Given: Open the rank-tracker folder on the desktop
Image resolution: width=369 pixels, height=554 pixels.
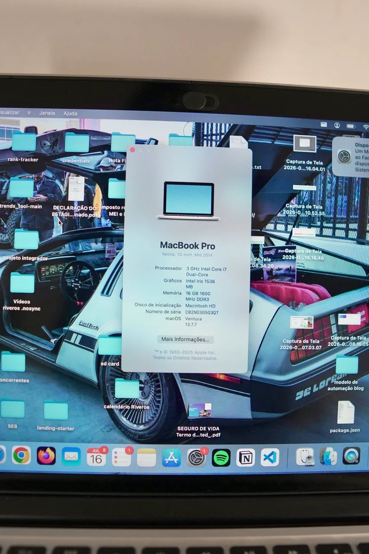Looking at the screenshot, I should tap(24, 142).
